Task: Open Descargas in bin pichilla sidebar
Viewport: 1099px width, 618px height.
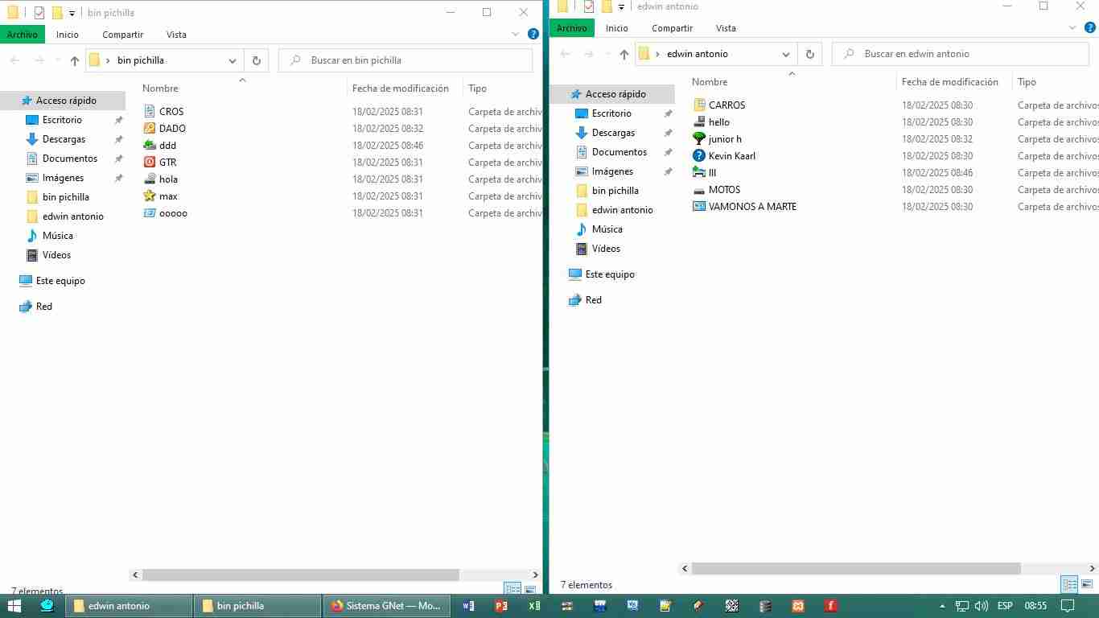Action: pos(64,139)
